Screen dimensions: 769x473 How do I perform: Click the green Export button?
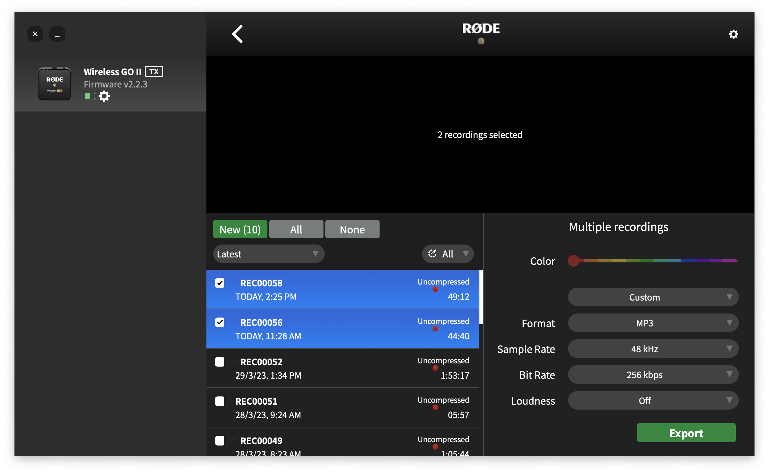686,433
